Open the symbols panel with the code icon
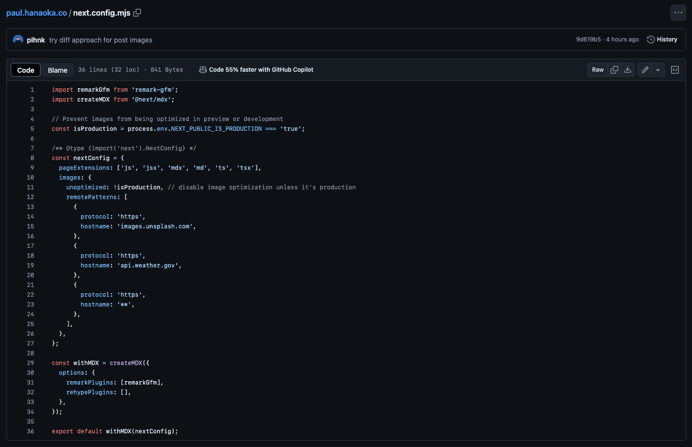The width and height of the screenshot is (692, 447). 674,70
